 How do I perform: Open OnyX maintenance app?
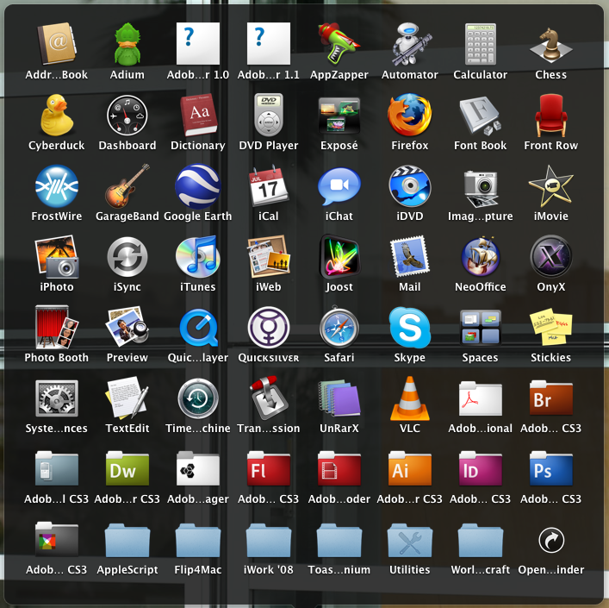pos(551,256)
